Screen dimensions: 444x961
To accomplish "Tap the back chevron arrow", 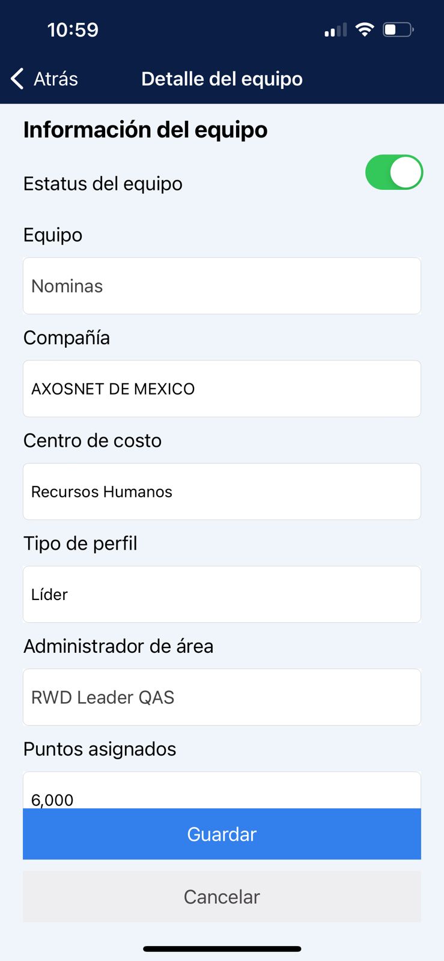I will point(17,79).
